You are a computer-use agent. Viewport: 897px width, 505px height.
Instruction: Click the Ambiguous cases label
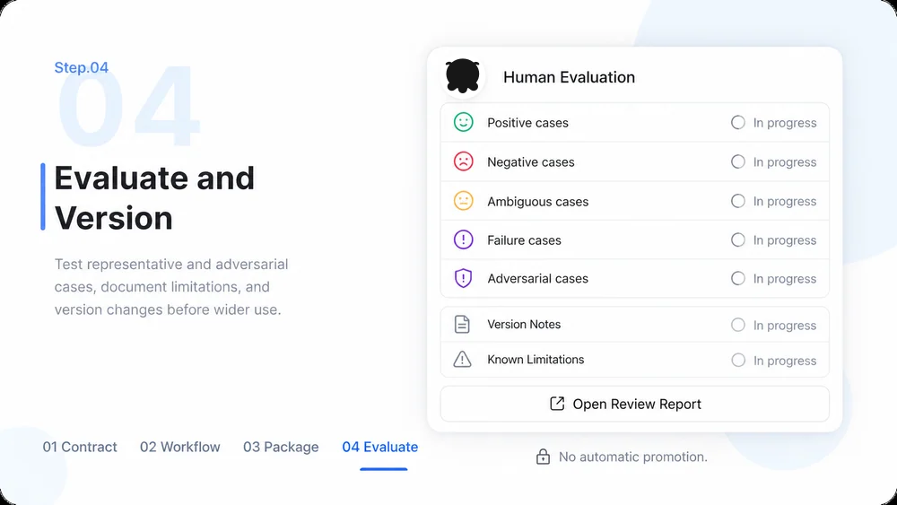[x=537, y=201]
